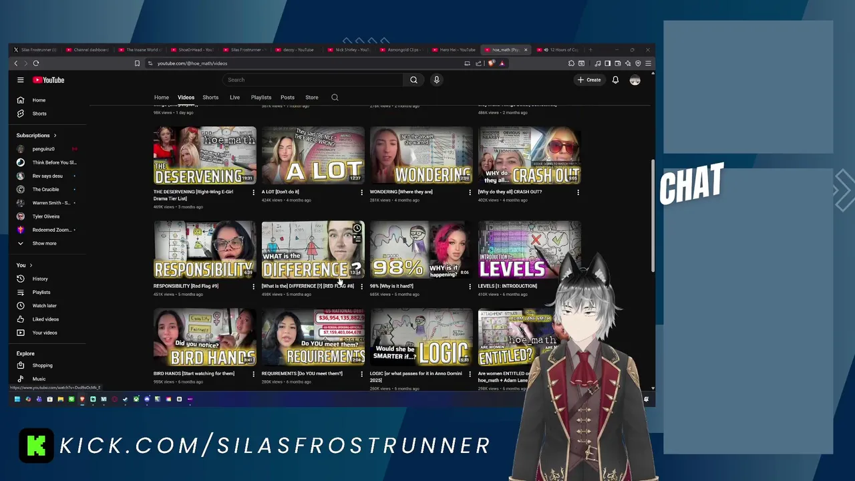Open the You section chevron

click(x=31, y=265)
